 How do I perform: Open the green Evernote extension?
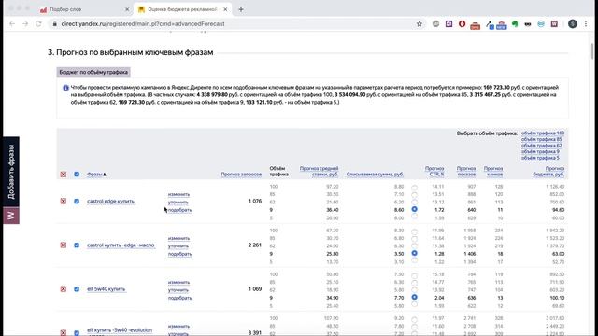tap(515, 24)
